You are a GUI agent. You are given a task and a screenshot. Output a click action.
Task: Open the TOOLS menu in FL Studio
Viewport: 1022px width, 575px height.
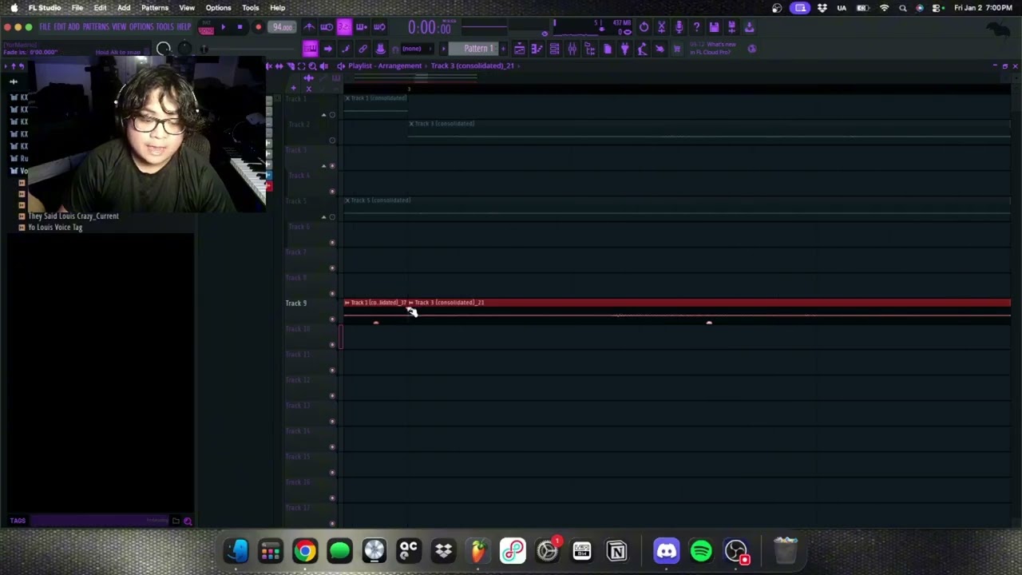164,26
